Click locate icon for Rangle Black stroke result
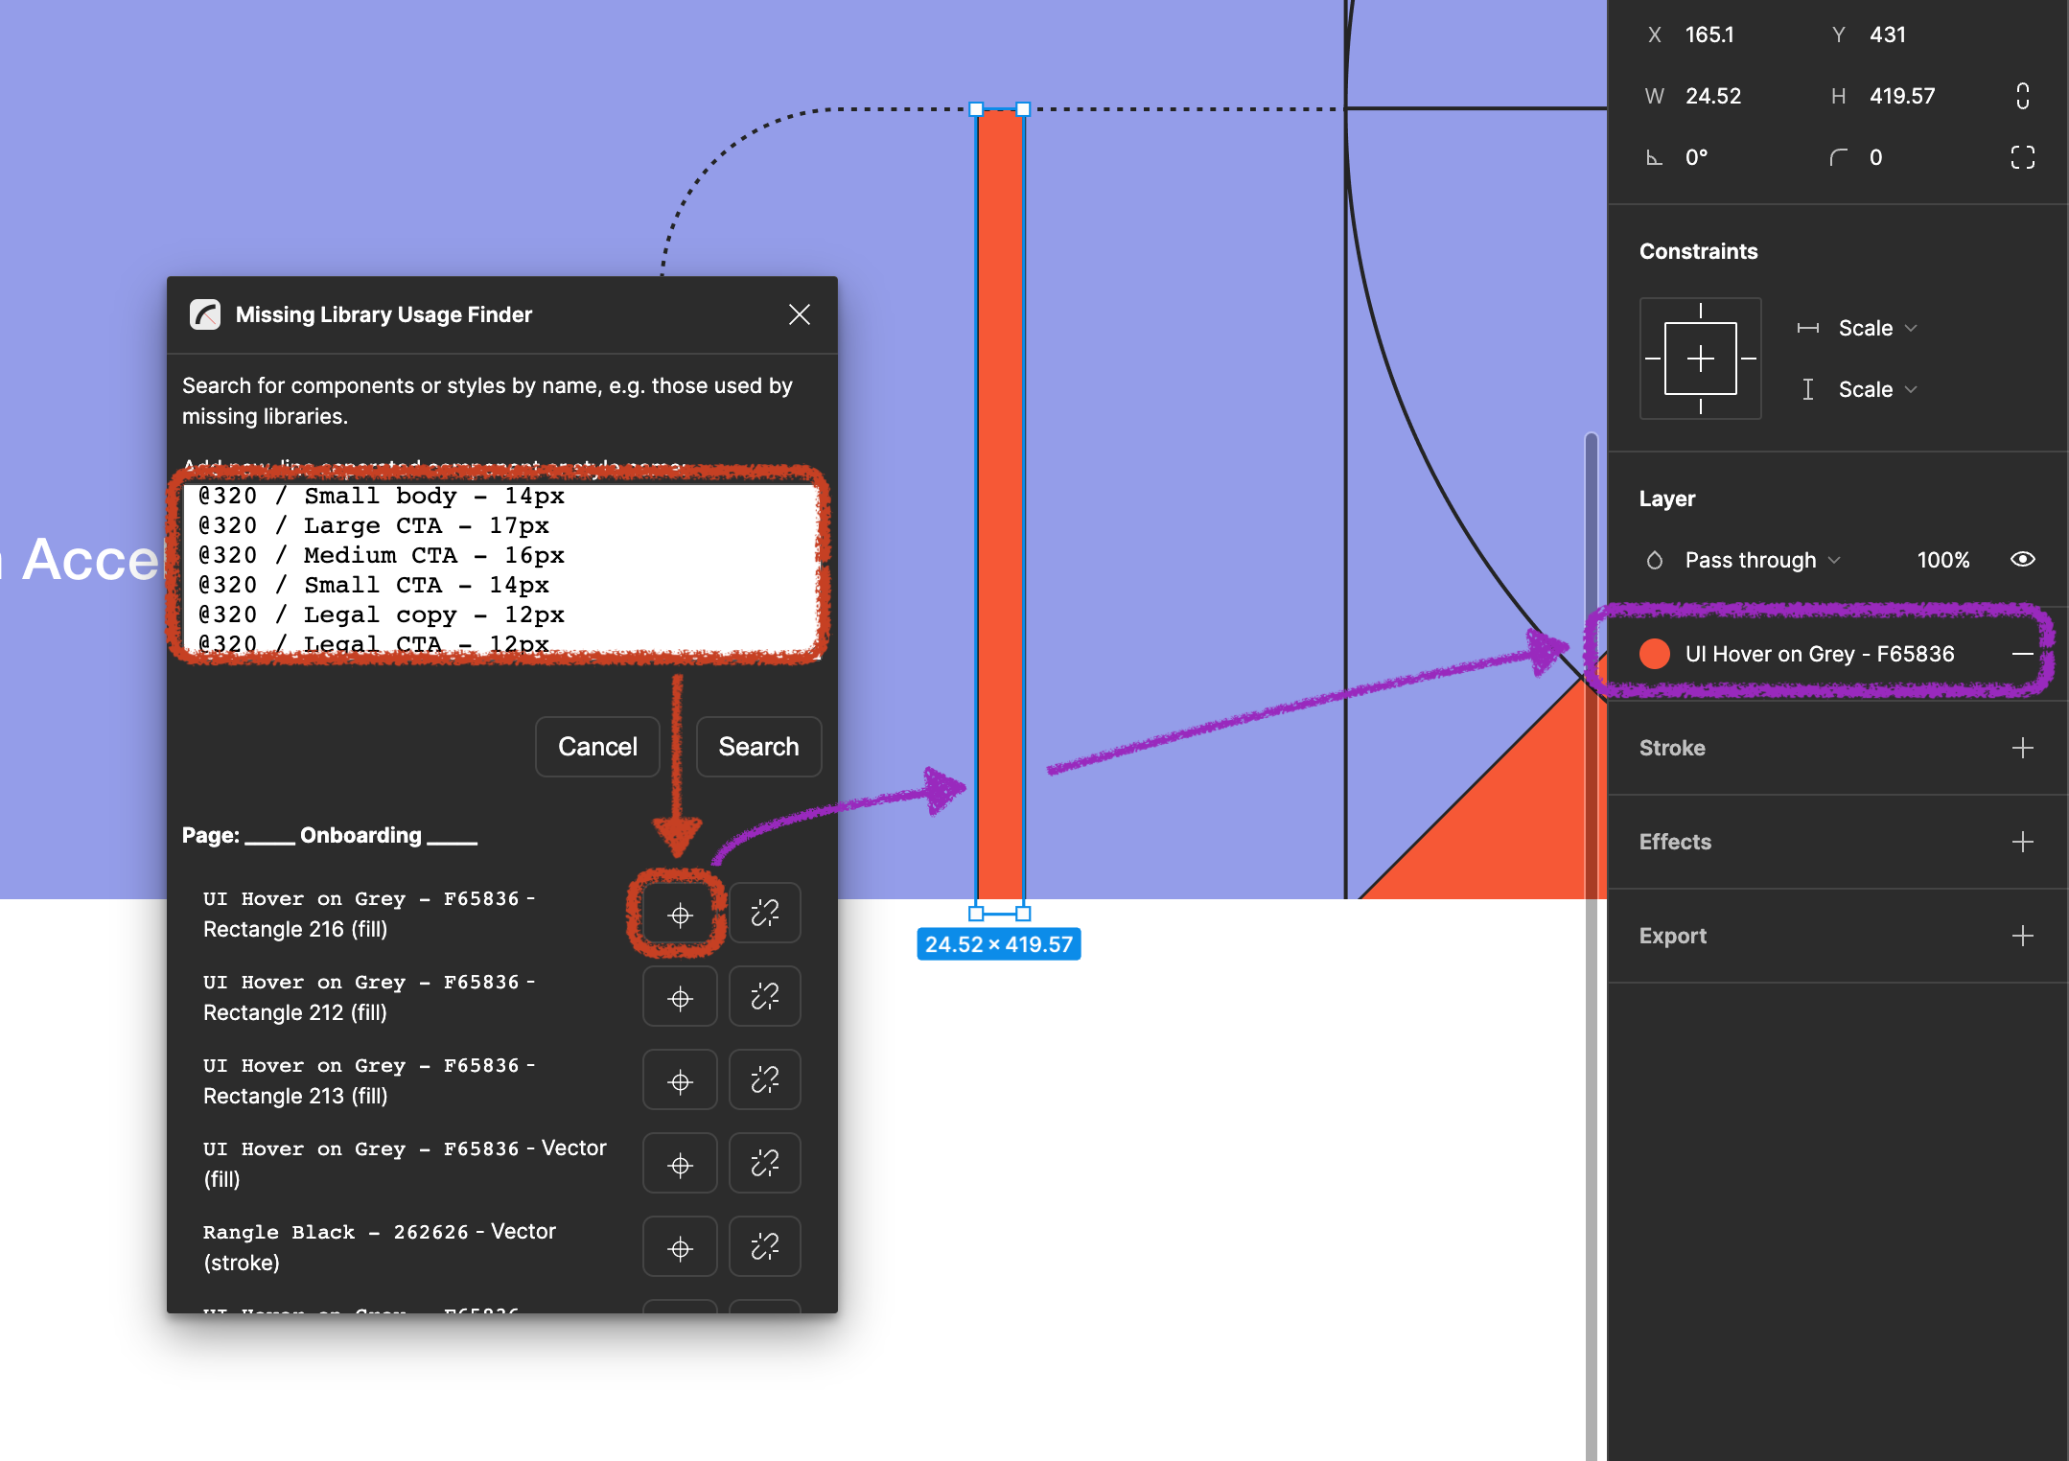This screenshot has height=1461, width=2069. (680, 1248)
